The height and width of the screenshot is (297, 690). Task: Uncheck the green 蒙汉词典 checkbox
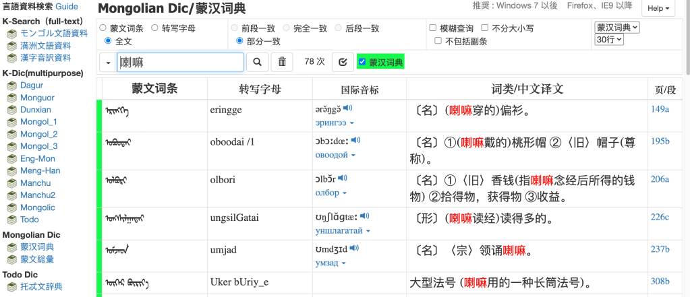[362, 62]
